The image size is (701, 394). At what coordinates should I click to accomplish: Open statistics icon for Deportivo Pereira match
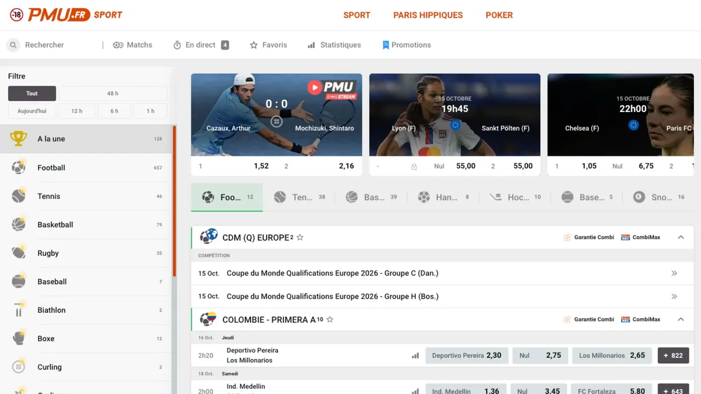tap(415, 355)
